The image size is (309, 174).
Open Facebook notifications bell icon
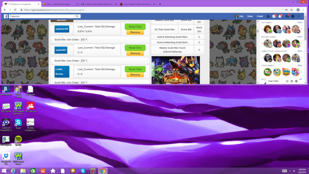280,16
